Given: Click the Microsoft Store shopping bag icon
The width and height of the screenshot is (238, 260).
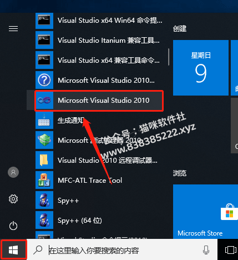Looking at the screenshot, I should pyautogui.click(x=229, y=212).
